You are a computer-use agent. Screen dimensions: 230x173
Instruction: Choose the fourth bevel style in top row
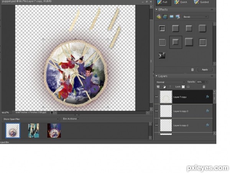(x=202, y=28)
